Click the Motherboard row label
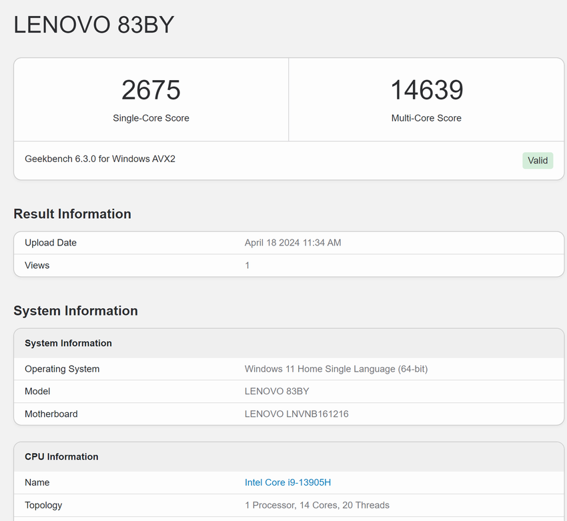 click(x=51, y=414)
